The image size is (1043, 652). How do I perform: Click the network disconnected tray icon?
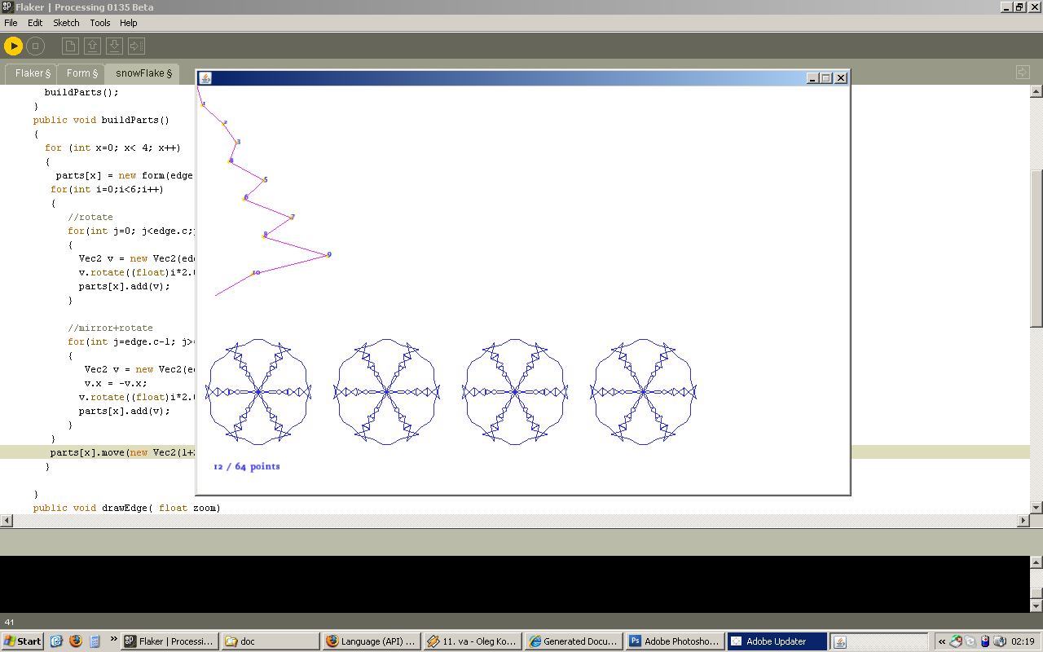[x=956, y=641]
